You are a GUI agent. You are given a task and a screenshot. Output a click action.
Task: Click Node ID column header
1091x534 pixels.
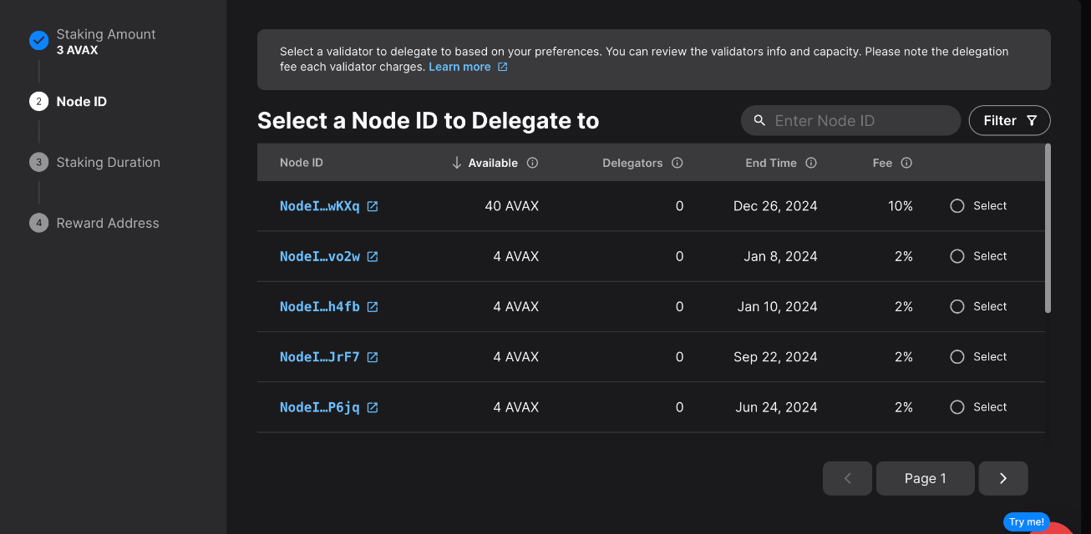click(x=302, y=163)
